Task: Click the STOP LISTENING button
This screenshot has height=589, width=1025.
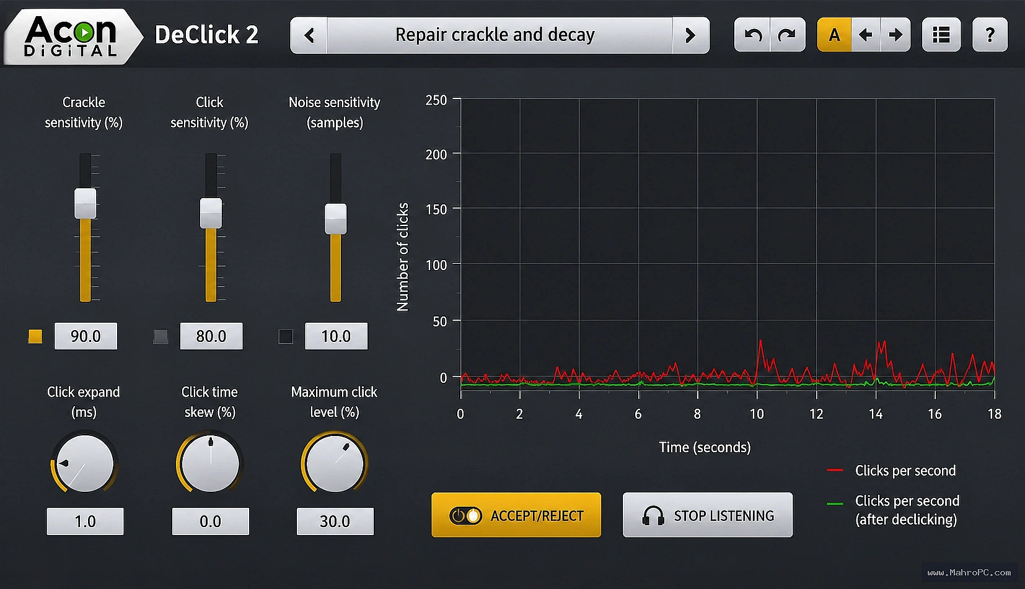Action: pos(708,515)
